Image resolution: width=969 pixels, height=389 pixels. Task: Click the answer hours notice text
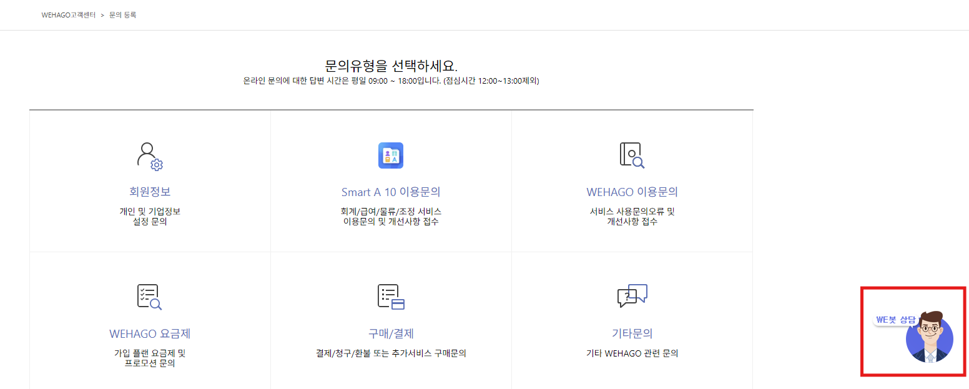coord(391,81)
